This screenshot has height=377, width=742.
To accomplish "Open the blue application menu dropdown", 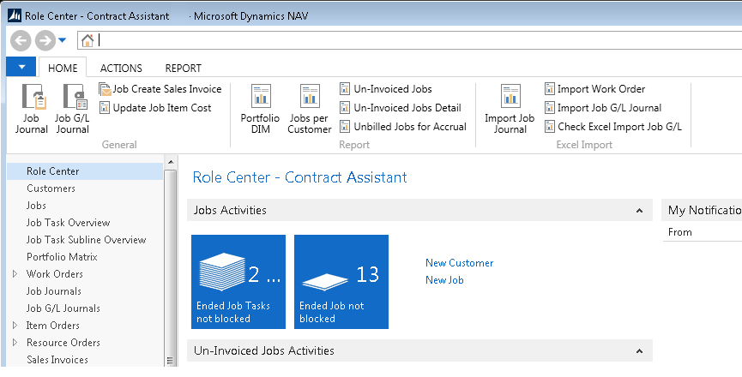I will coord(21,68).
